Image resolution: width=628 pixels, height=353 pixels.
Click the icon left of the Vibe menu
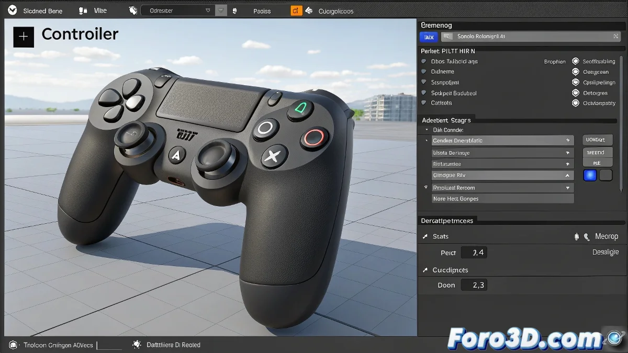[82, 10]
